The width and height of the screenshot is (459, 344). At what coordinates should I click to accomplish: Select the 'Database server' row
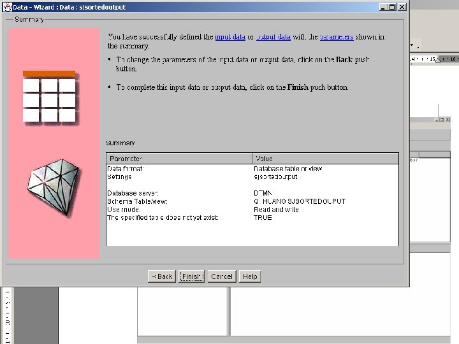point(252,193)
